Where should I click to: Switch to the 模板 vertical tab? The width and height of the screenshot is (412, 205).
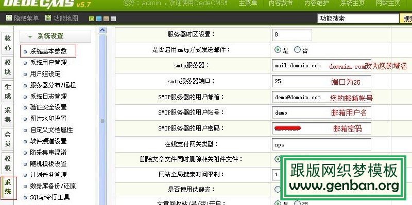point(8,163)
